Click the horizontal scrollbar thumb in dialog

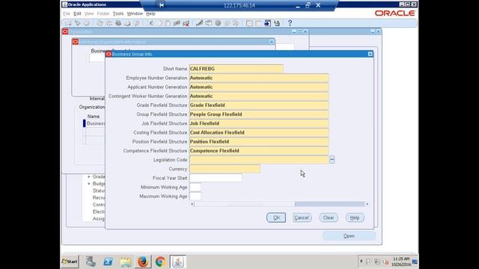pos(245,204)
